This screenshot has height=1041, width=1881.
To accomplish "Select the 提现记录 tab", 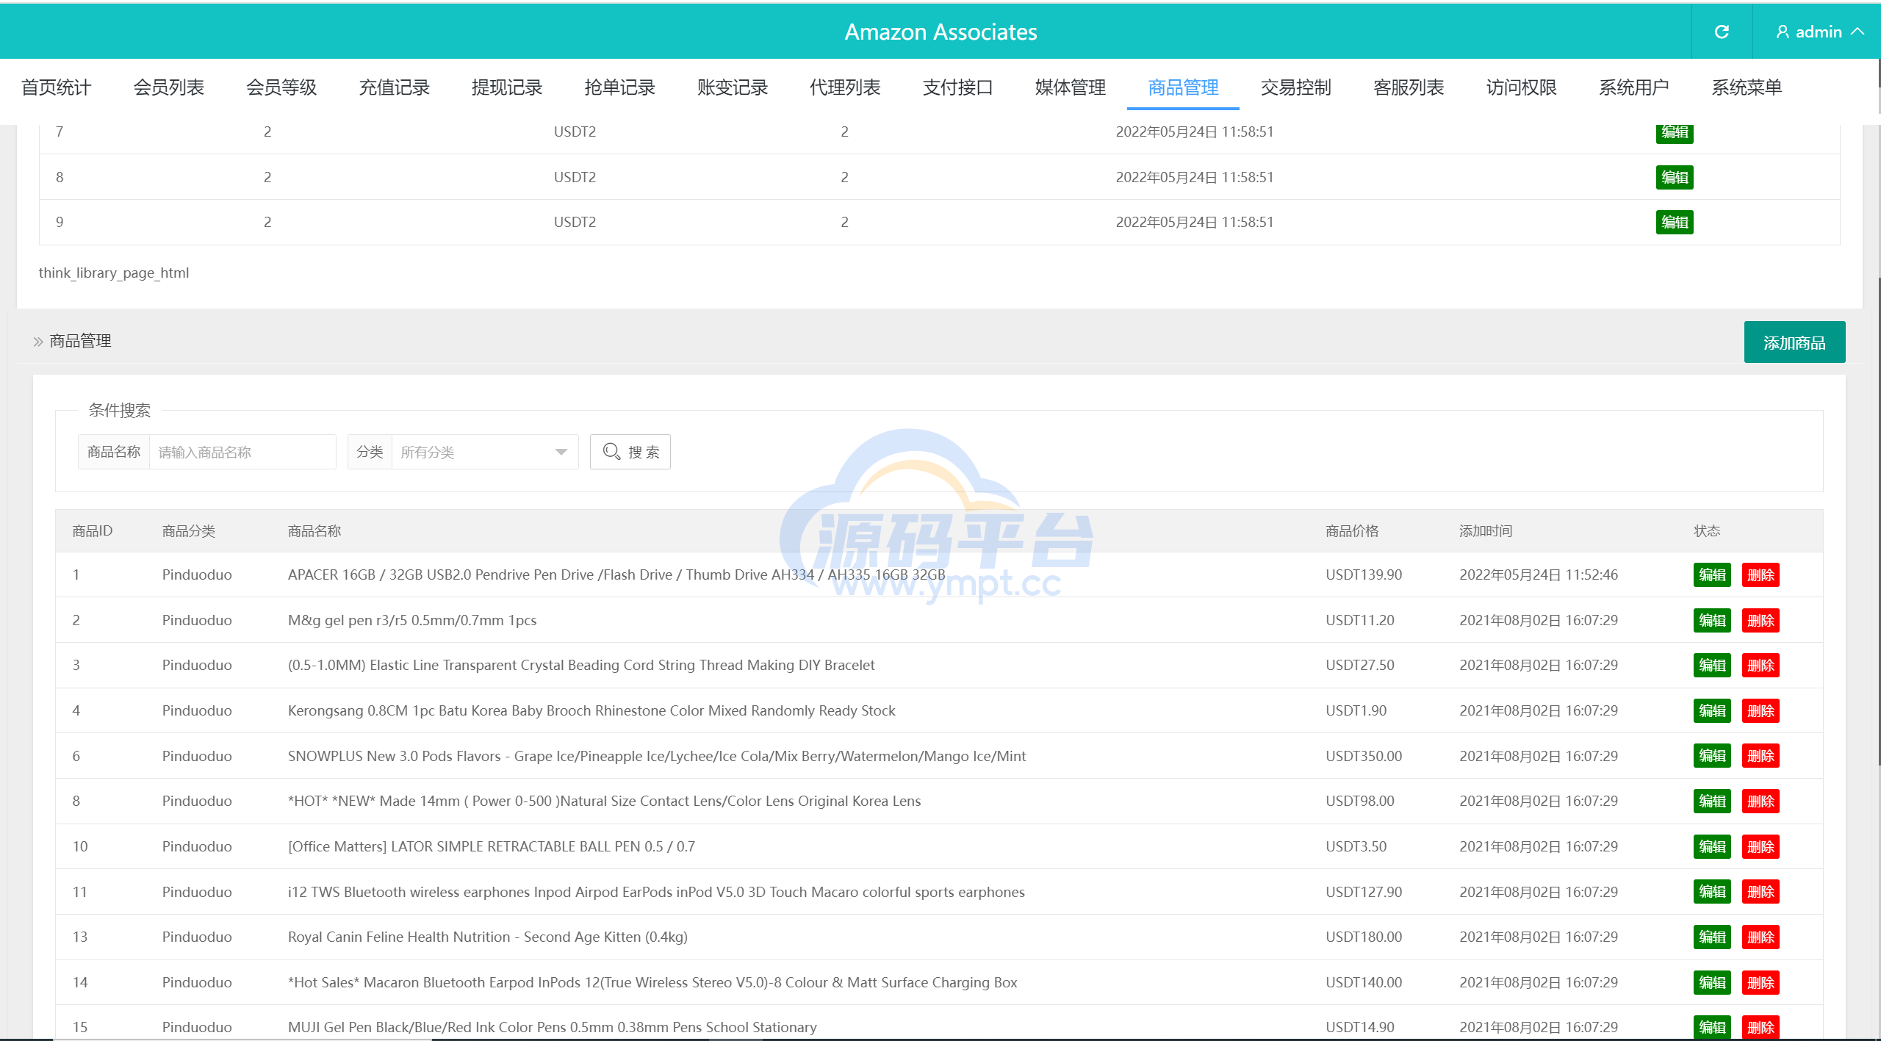I will [506, 87].
